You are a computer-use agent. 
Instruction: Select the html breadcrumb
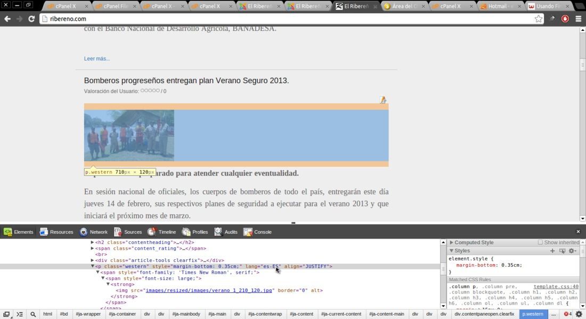pos(47,314)
